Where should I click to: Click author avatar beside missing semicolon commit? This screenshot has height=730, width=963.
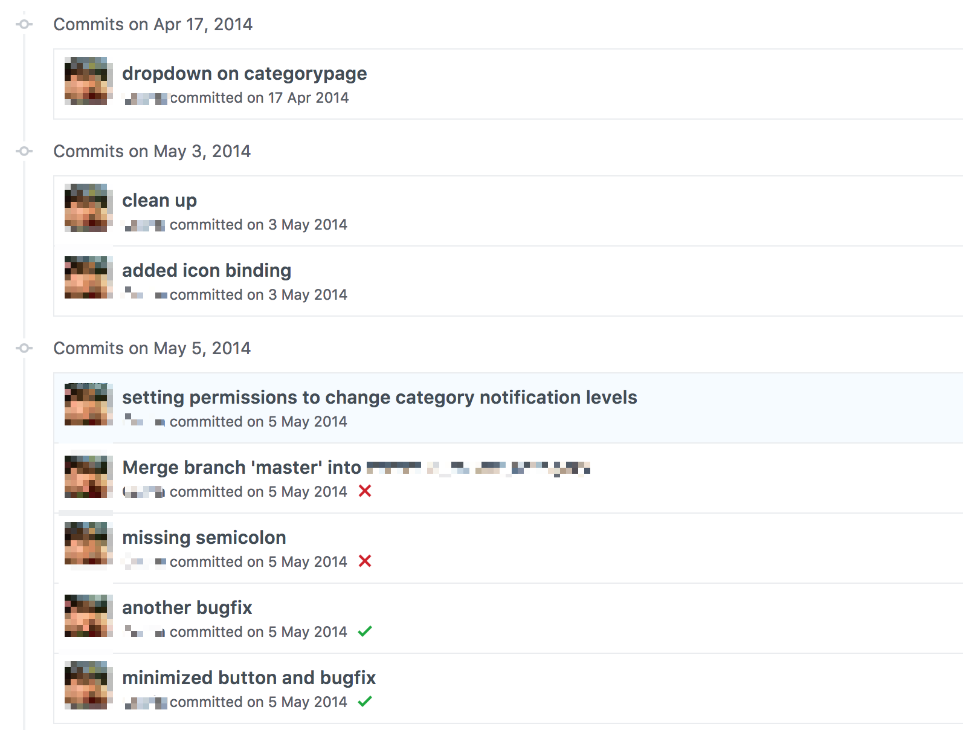[x=89, y=543]
